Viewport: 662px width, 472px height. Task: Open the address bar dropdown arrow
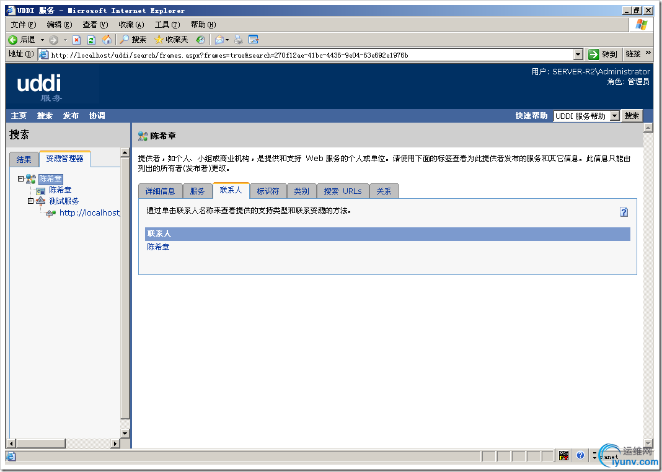click(x=578, y=55)
